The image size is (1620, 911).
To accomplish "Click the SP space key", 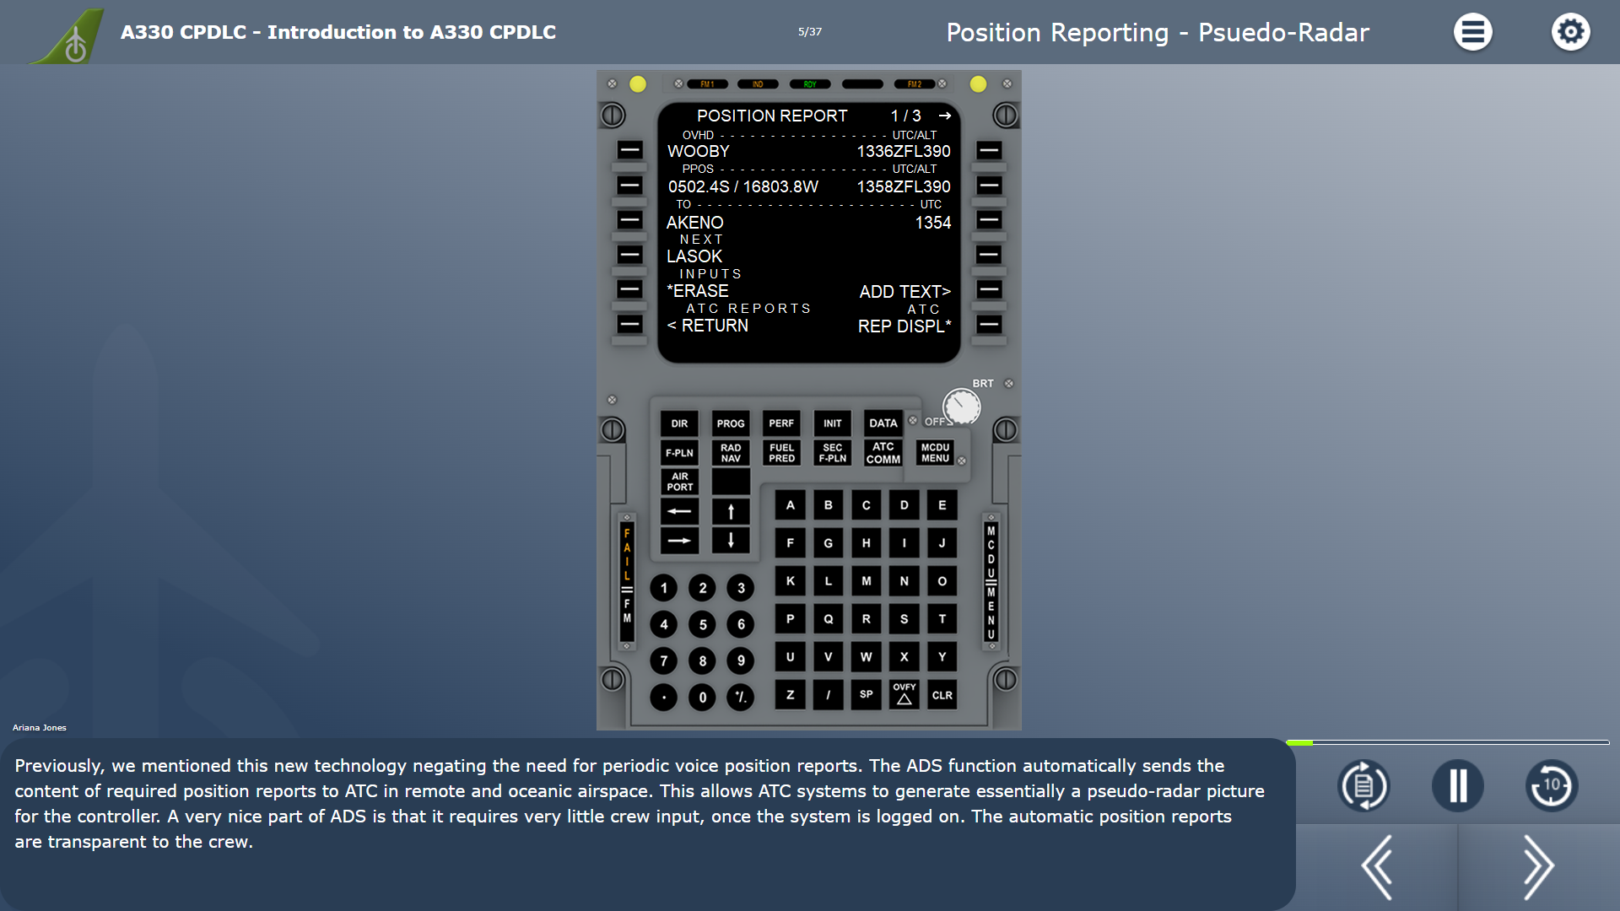I will pyautogui.click(x=866, y=695).
